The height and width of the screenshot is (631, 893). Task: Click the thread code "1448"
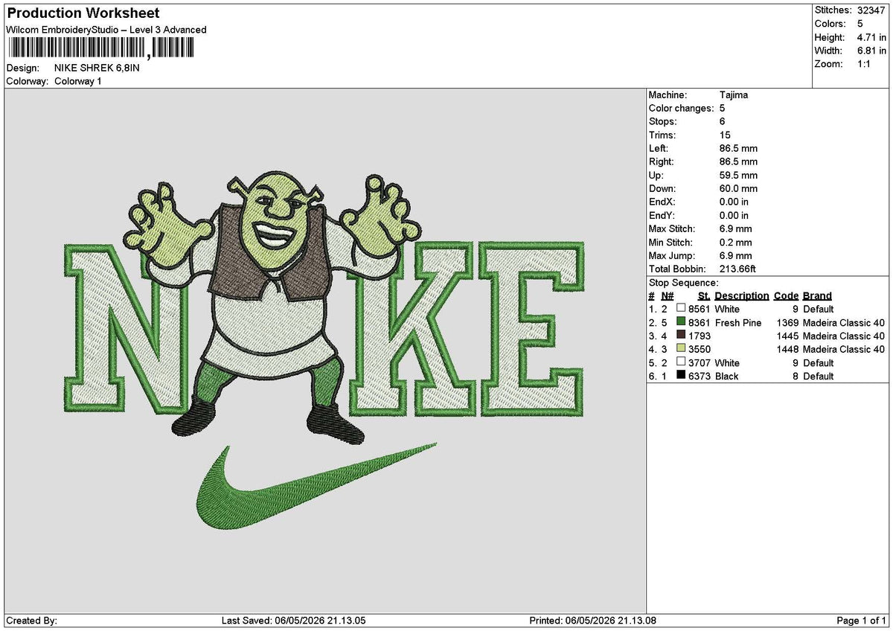787,349
